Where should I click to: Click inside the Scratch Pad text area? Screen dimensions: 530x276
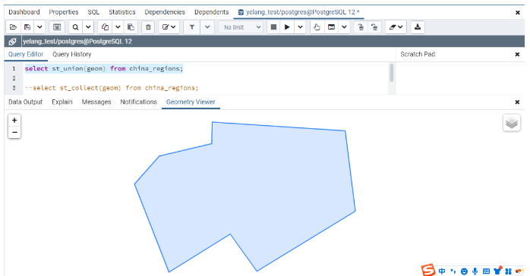click(x=460, y=78)
